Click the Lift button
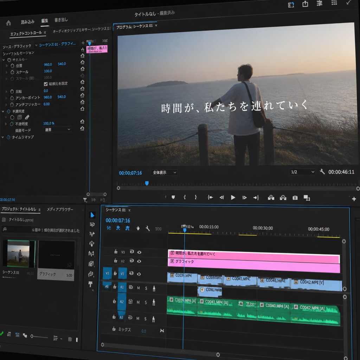The image size is (360, 360). click(271, 198)
